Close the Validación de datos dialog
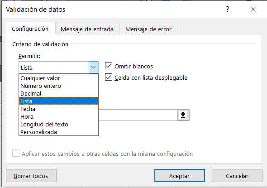This screenshot has height=188, width=267. point(253,9)
